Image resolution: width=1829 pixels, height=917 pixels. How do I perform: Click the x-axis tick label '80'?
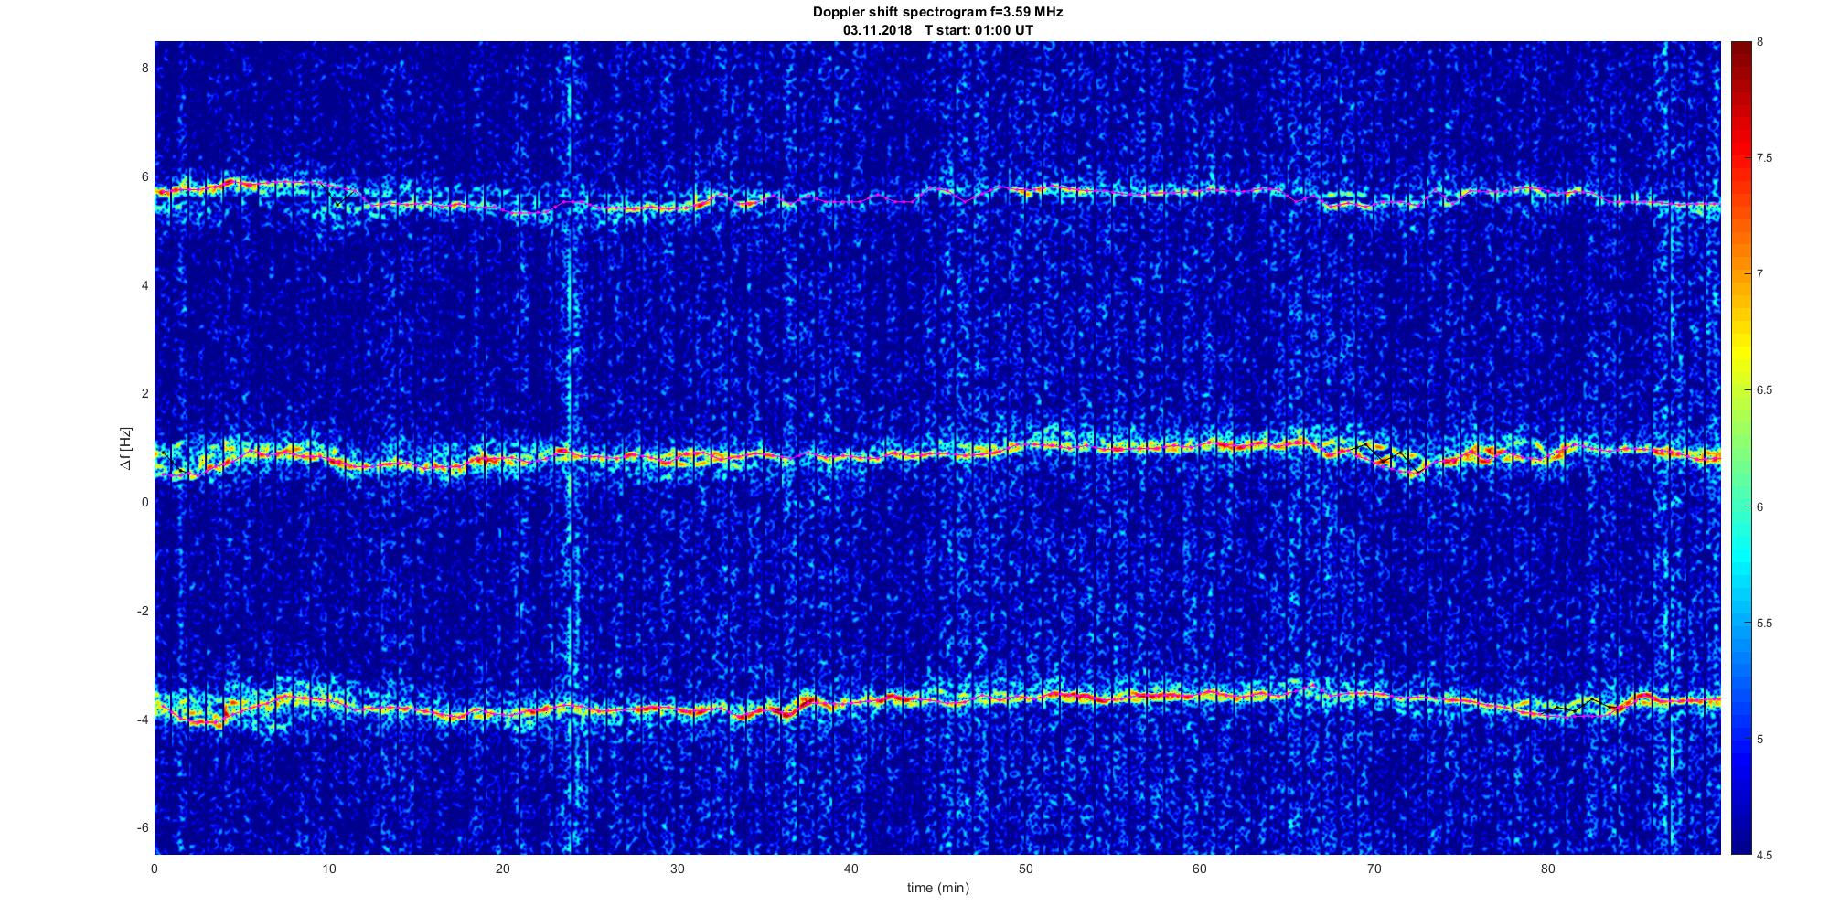coord(1547,869)
